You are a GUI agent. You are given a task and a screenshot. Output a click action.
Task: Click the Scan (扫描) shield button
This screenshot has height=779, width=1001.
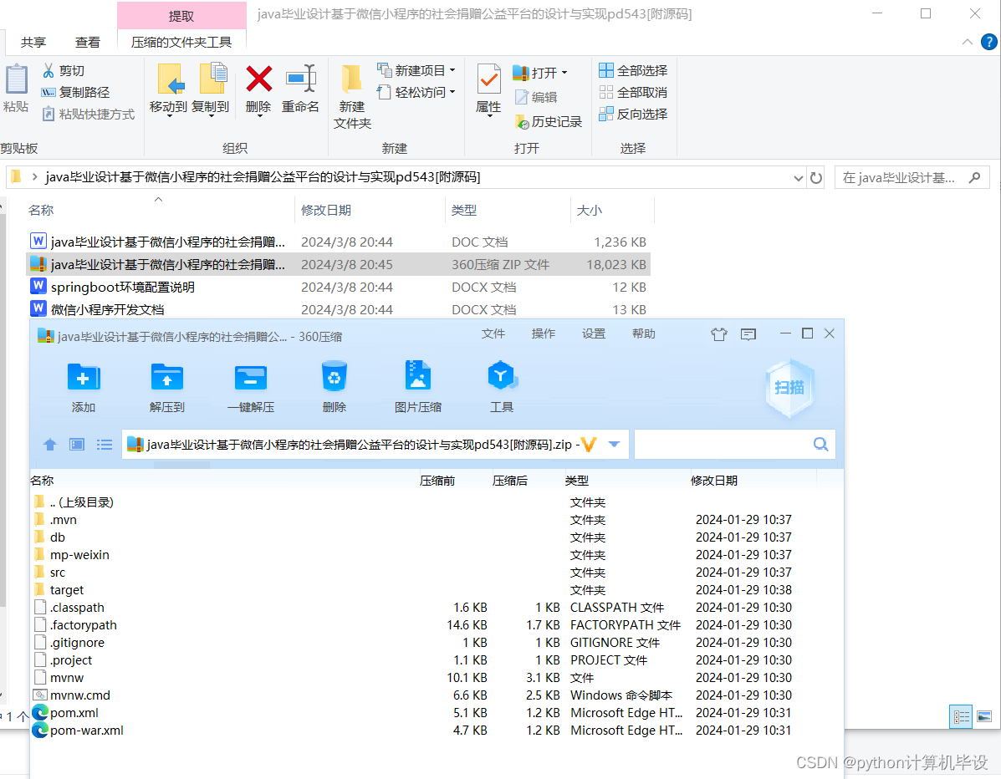click(x=789, y=387)
